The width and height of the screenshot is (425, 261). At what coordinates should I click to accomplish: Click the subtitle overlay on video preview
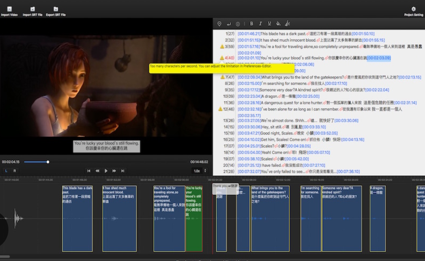[x=106, y=146]
